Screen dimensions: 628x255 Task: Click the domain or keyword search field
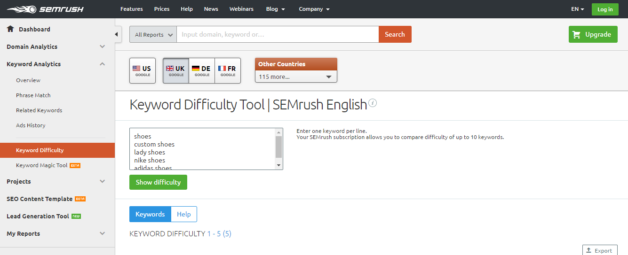pyautogui.click(x=278, y=34)
